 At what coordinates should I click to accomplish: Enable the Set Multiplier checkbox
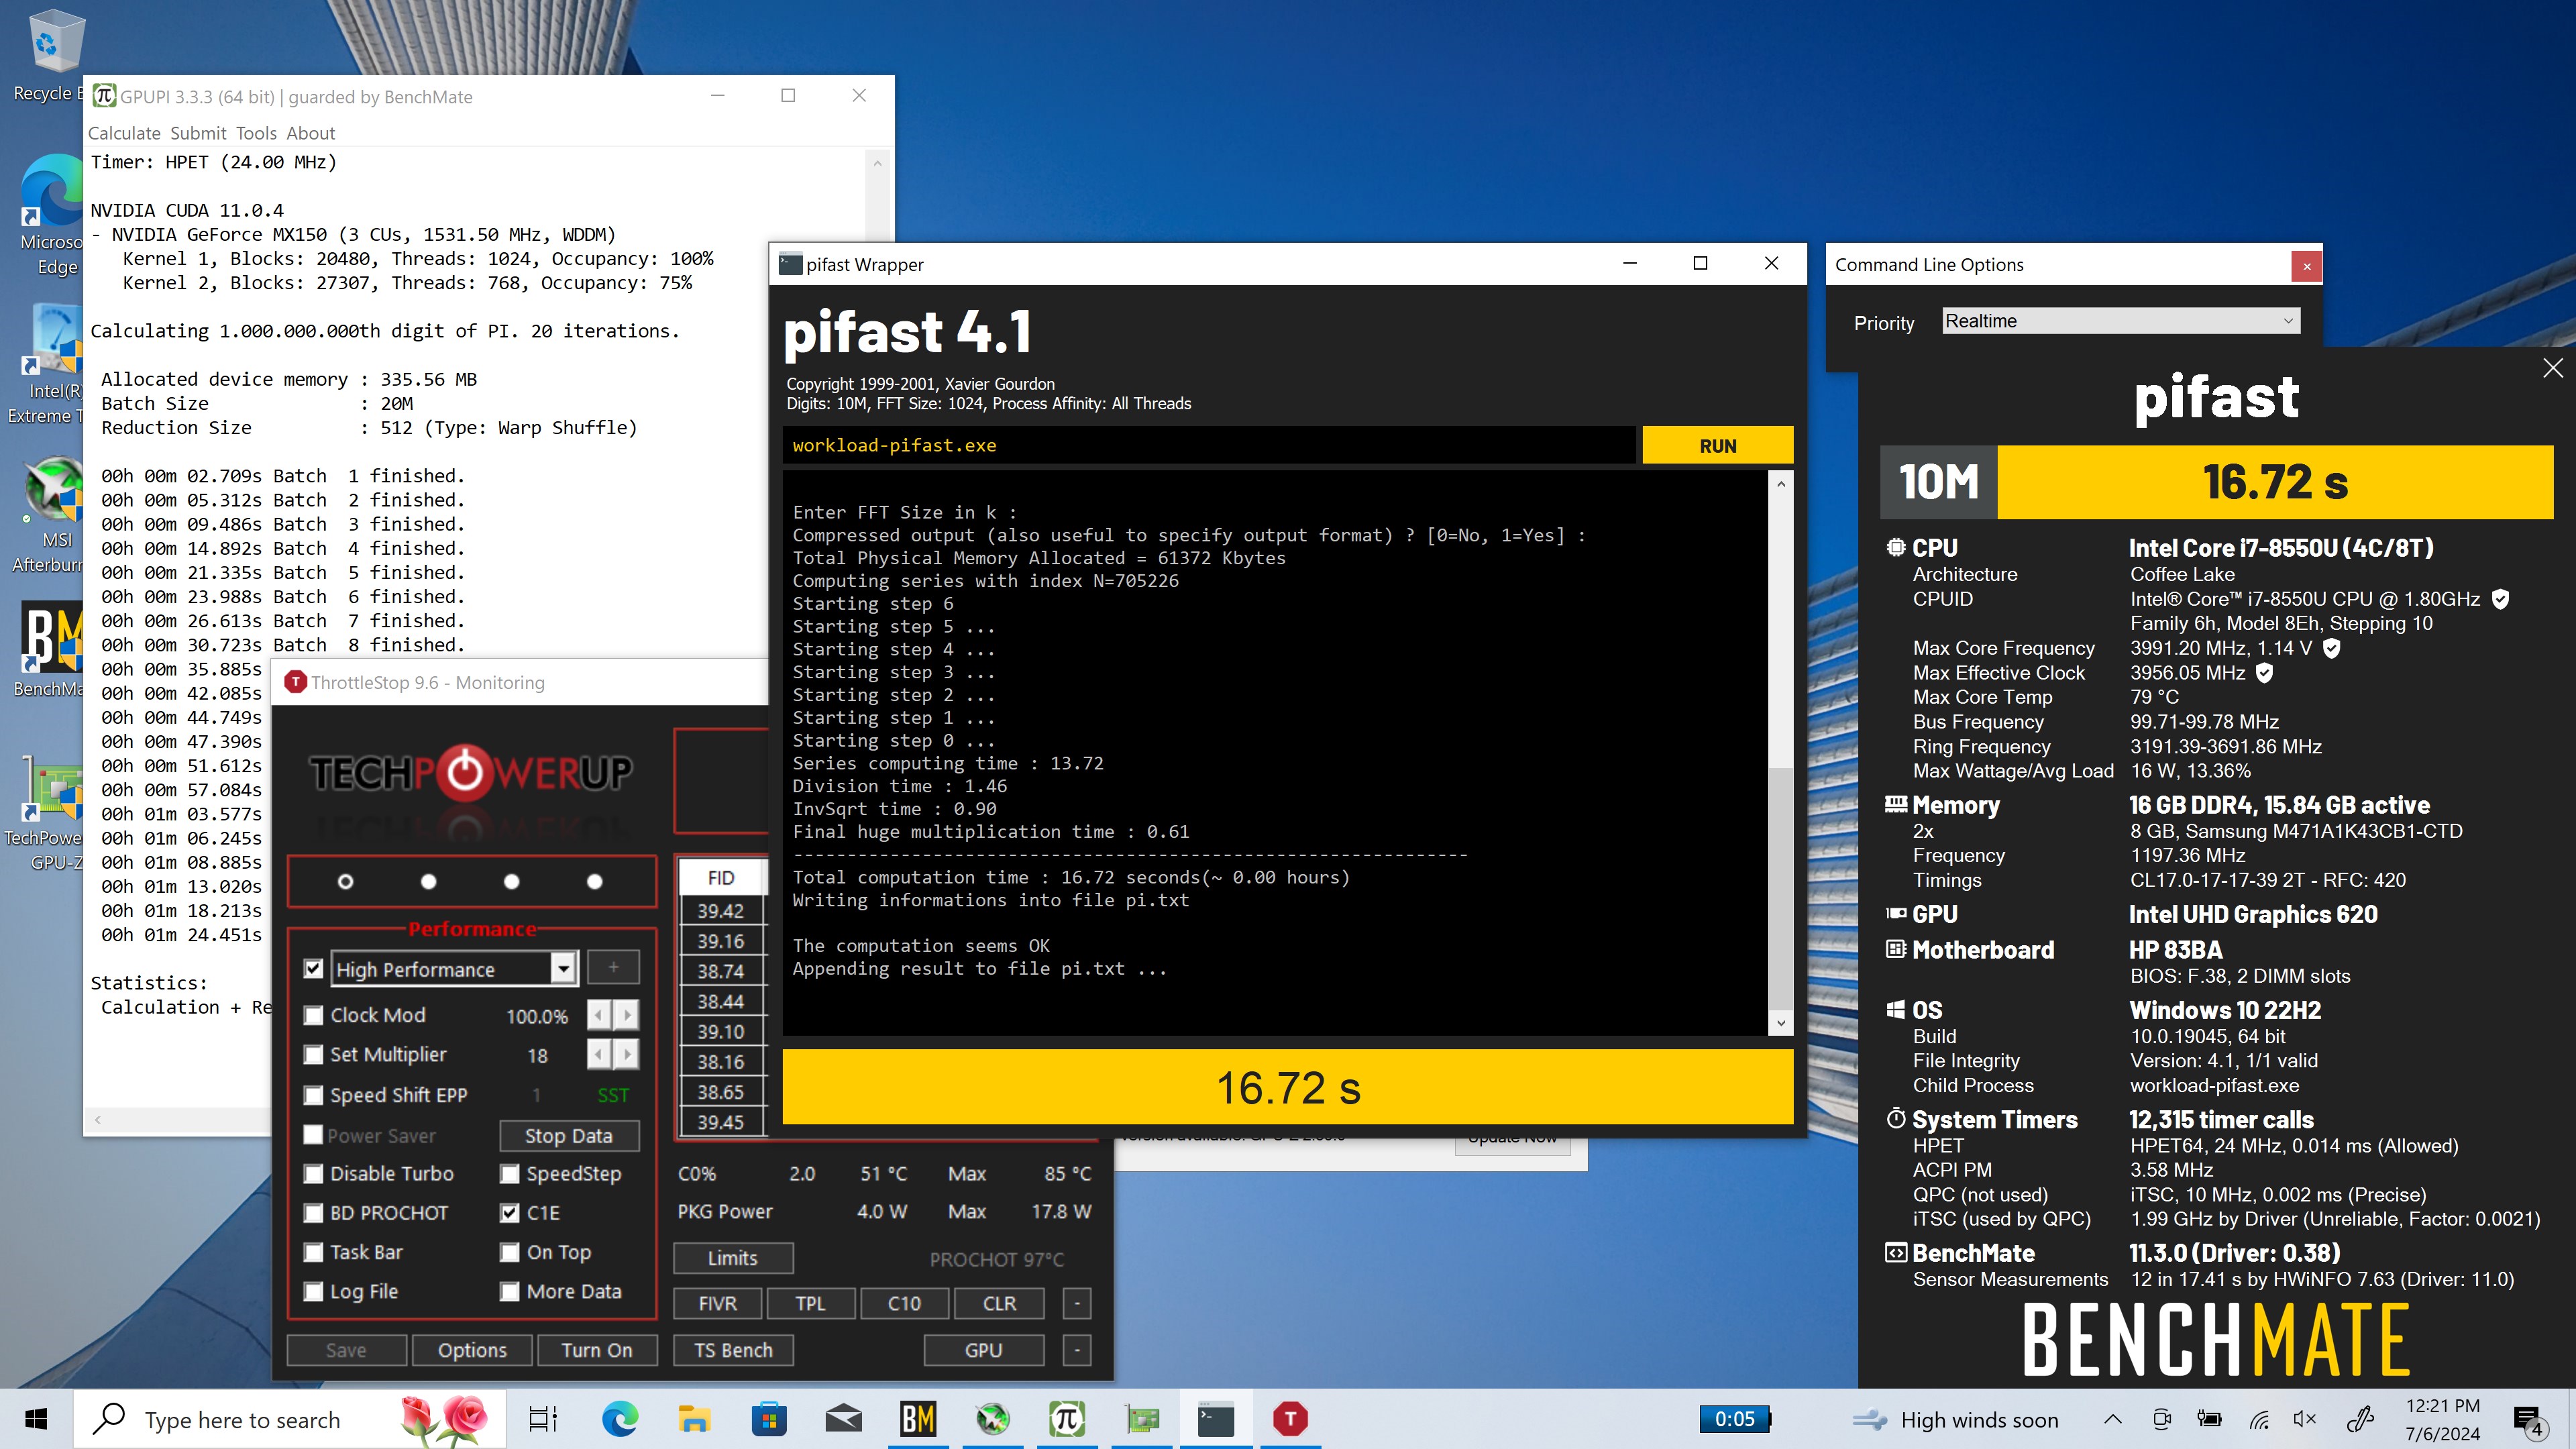coord(313,1055)
